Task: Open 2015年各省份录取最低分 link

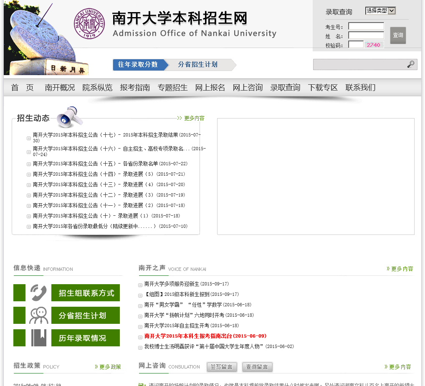Action: [110, 226]
